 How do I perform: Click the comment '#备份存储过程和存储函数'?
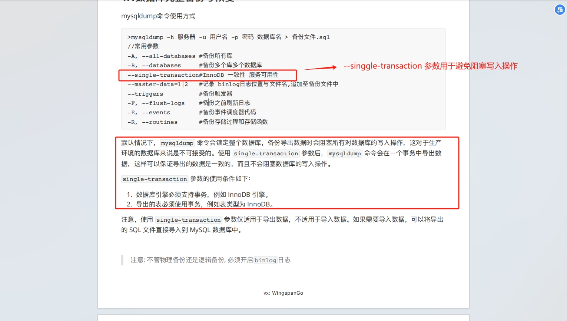(x=233, y=122)
